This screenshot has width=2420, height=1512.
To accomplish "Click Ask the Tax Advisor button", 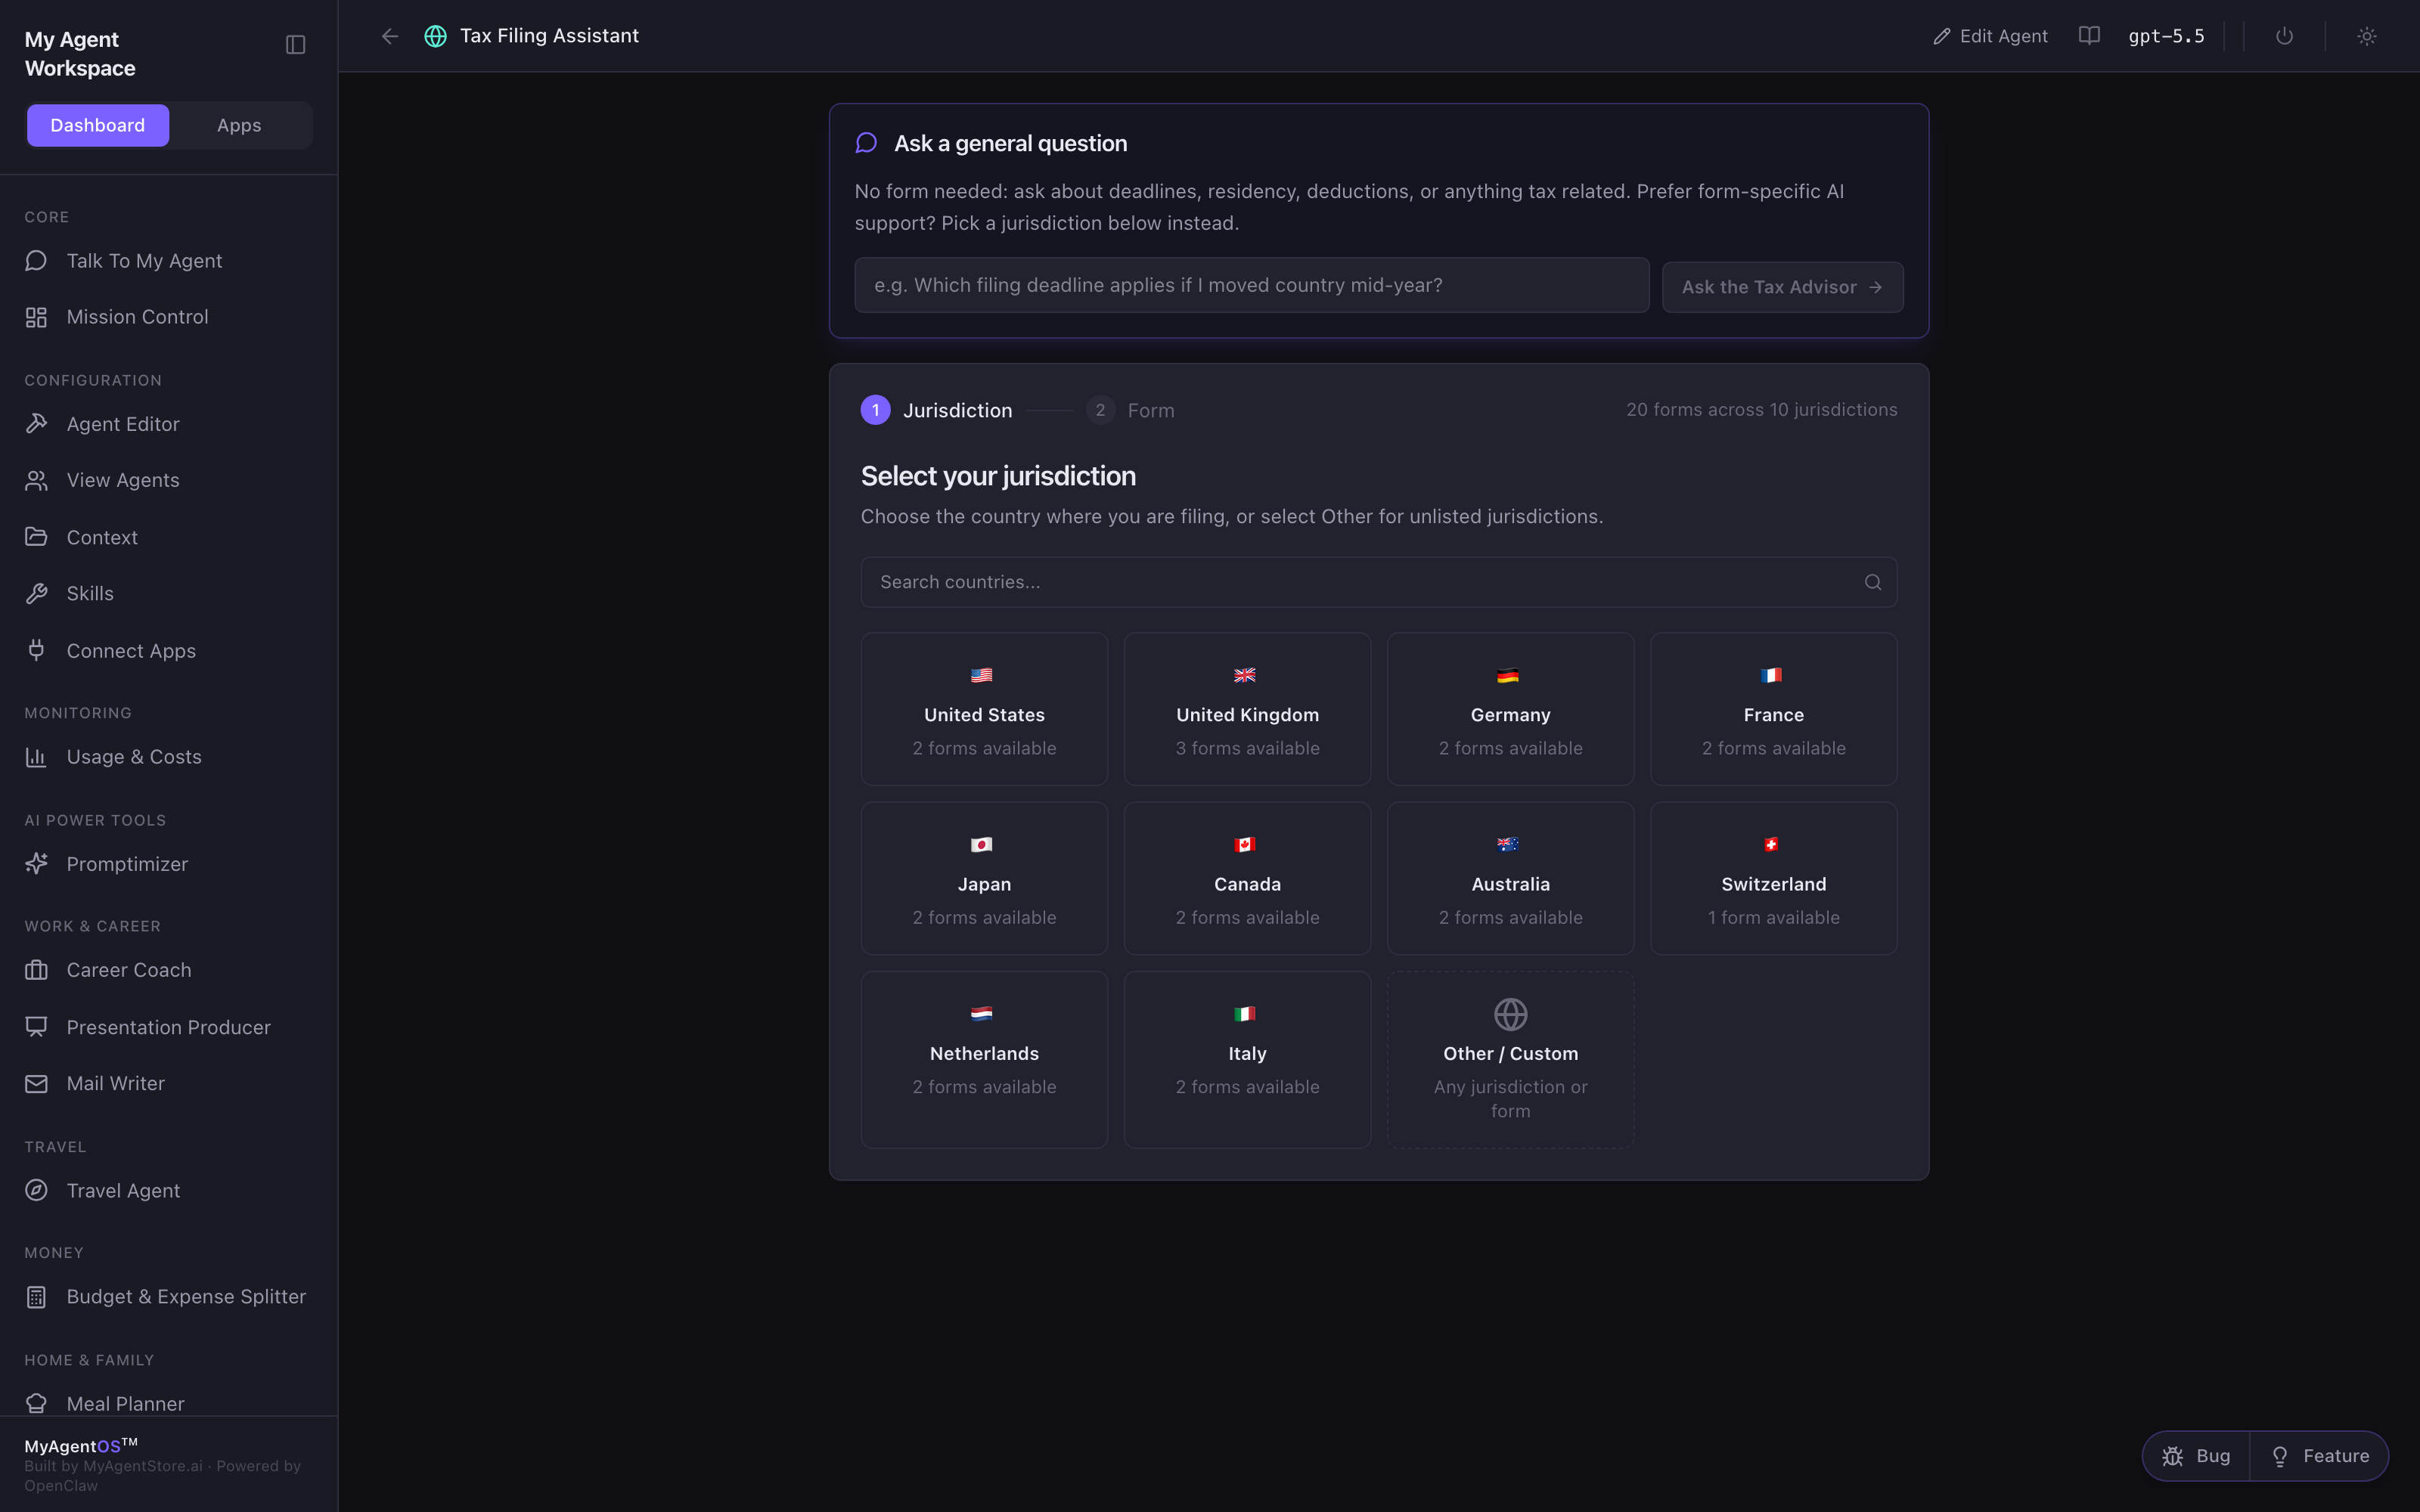I will (x=1782, y=287).
